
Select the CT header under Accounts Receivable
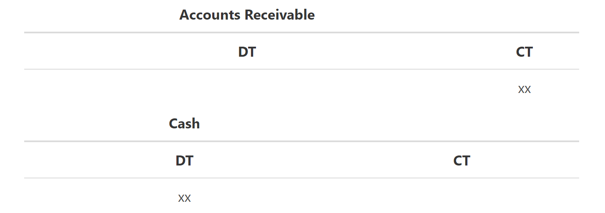pos(524,52)
